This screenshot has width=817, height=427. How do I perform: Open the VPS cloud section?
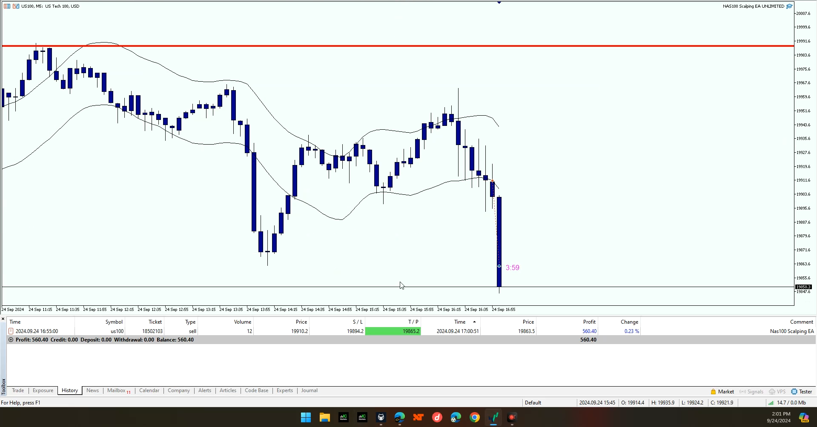click(x=777, y=391)
